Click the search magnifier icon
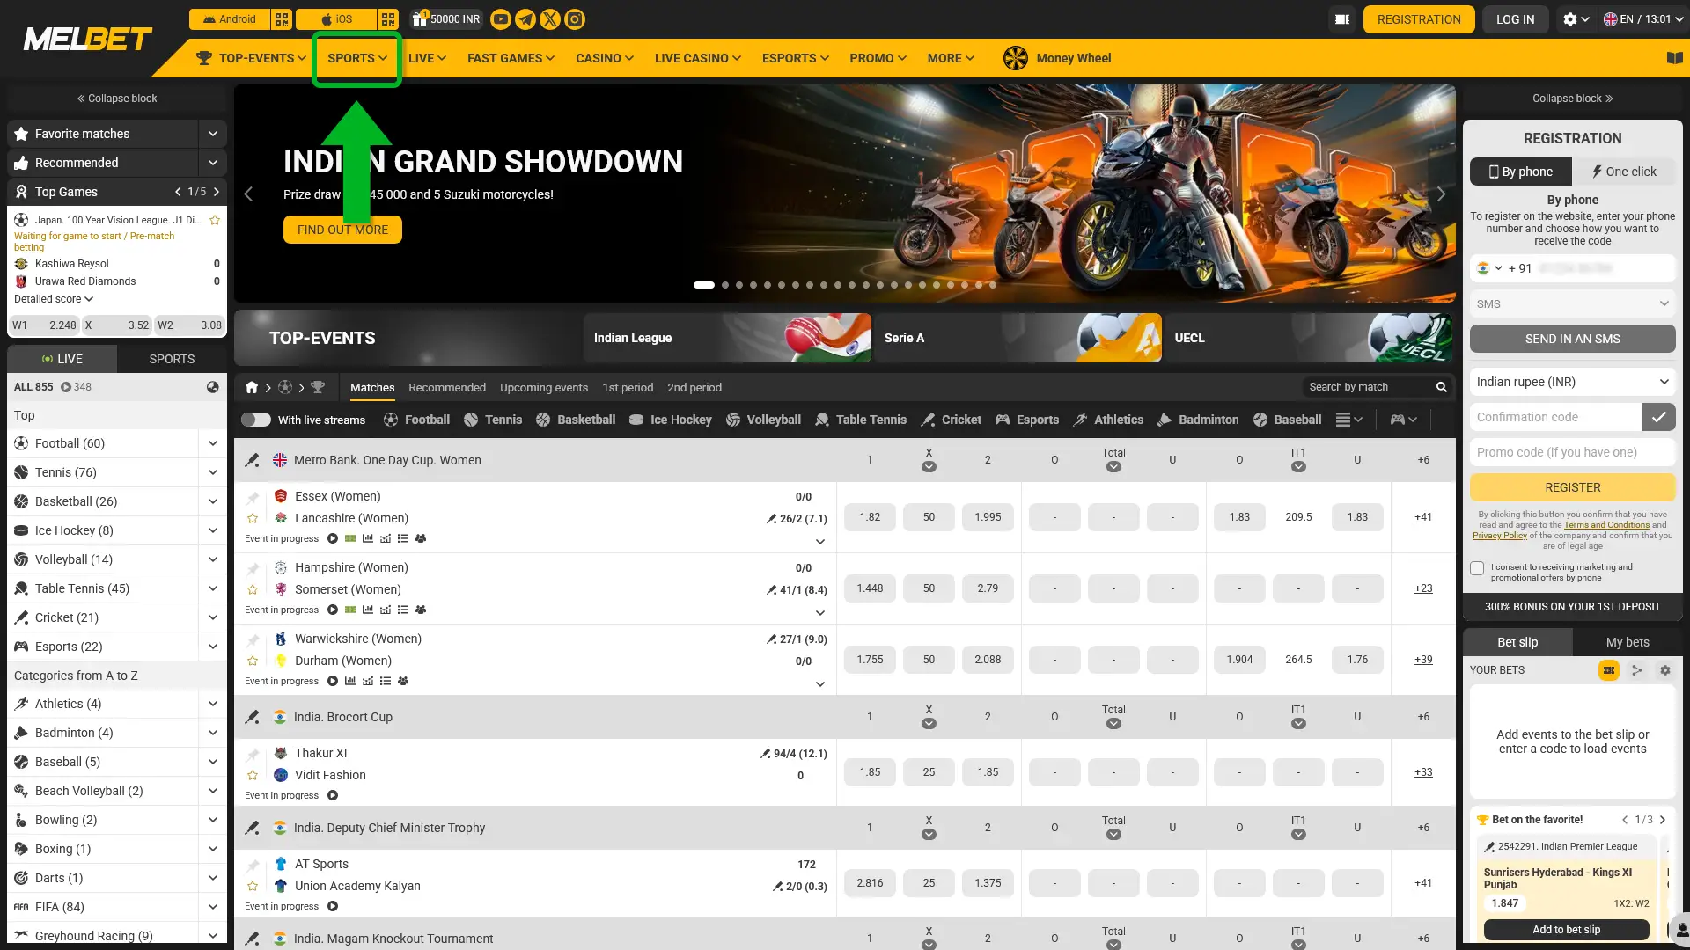The width and height of the screenshot is (1690, 950). [x=1442, y=387]
